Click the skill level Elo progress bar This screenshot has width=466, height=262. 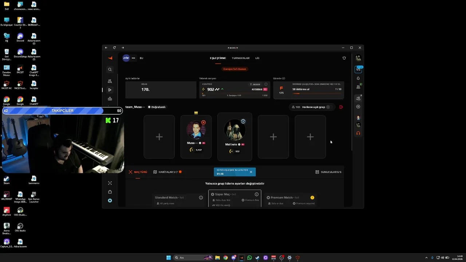click(x=235, y=94)
